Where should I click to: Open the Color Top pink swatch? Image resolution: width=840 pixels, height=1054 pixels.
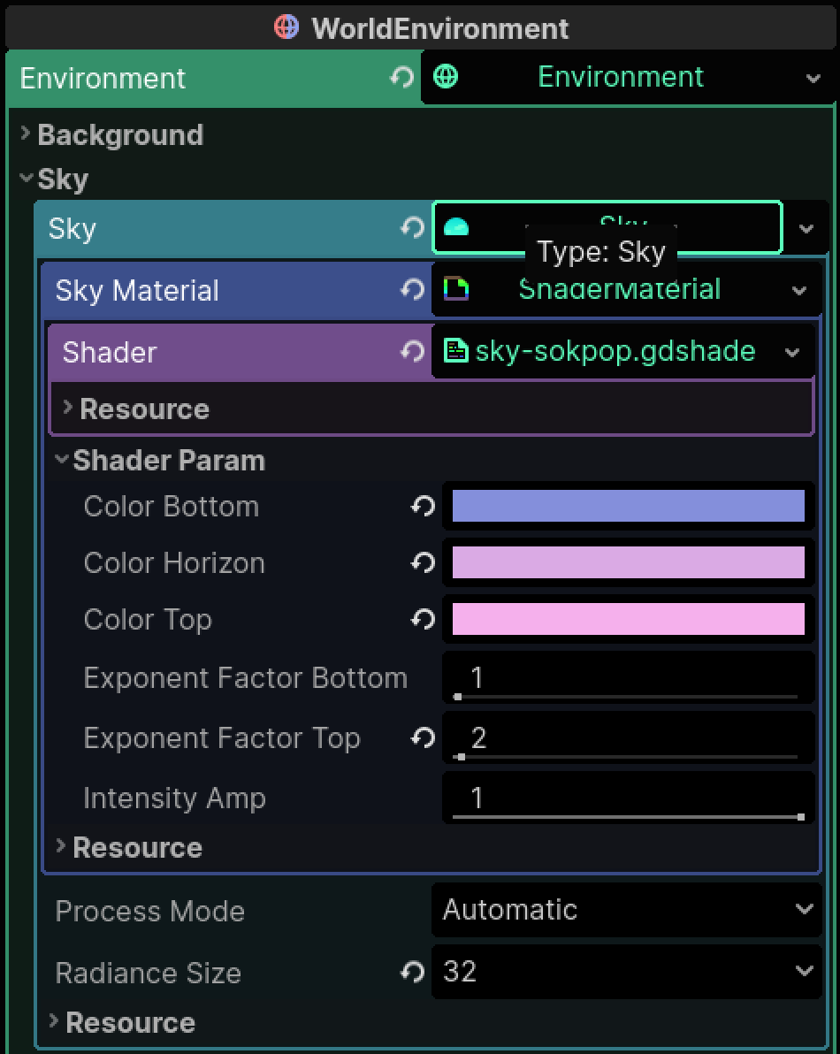pyautogui.click(x=629, y=619)
